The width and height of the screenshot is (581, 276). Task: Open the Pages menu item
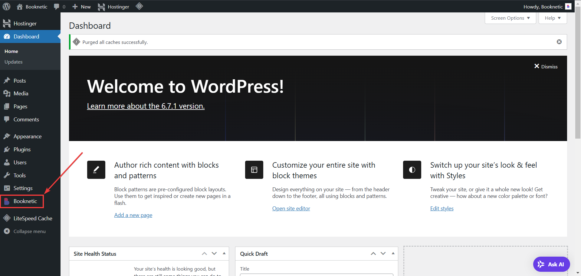30,107
